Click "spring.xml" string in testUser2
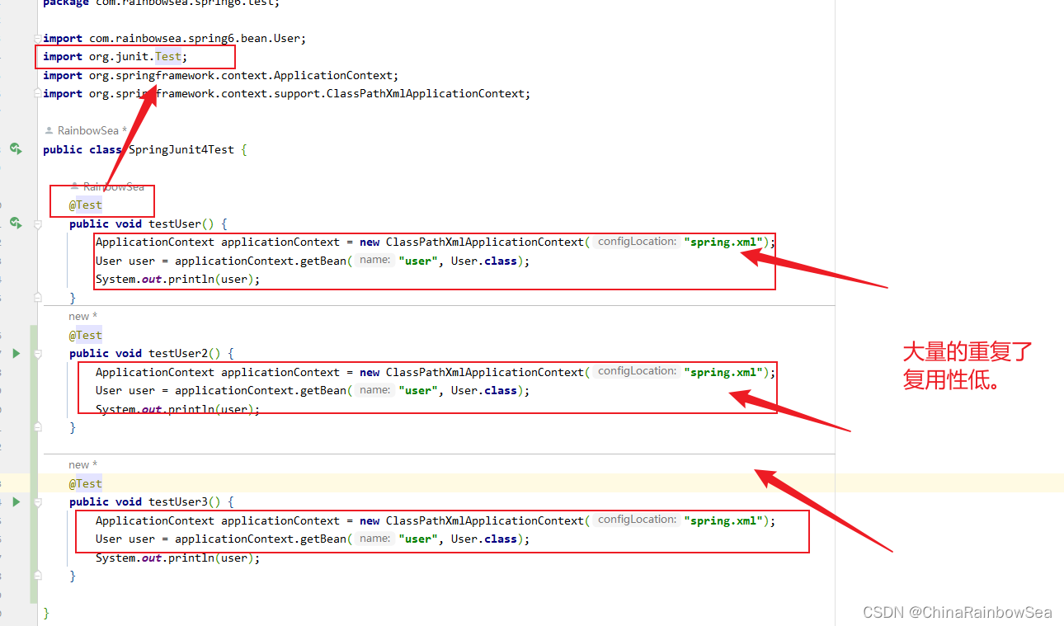 723,372
